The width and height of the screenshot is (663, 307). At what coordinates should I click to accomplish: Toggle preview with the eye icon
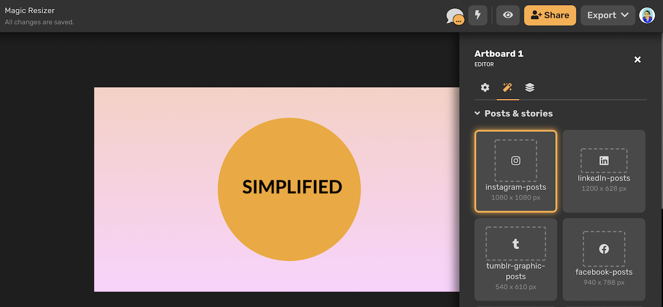508,15
